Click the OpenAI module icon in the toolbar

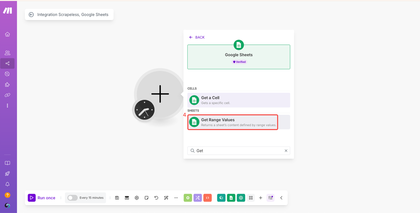[x=241, y=198]
